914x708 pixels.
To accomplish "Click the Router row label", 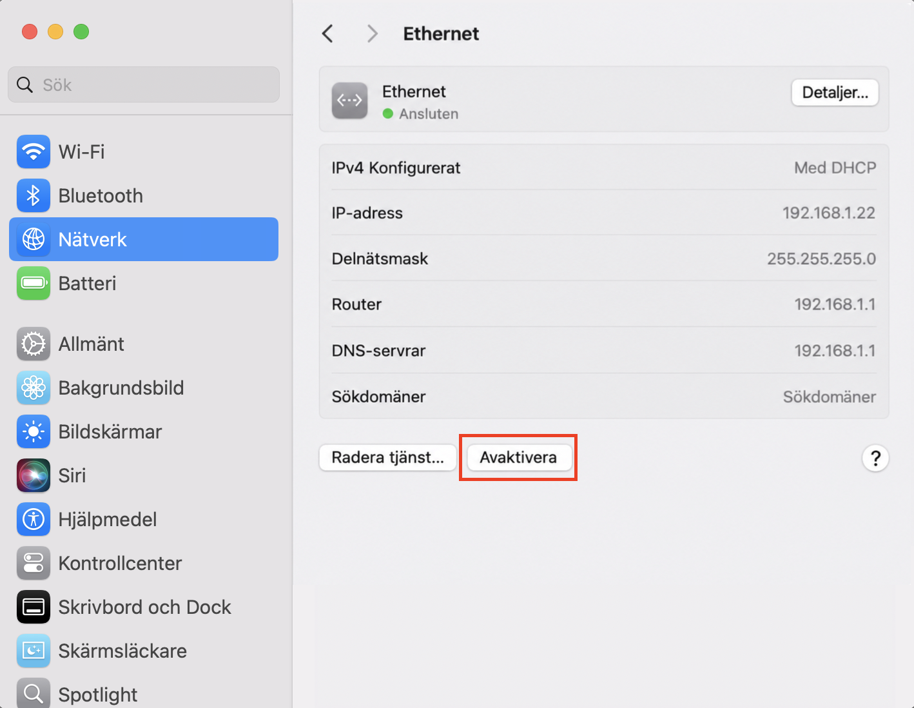I will (356, 304).
